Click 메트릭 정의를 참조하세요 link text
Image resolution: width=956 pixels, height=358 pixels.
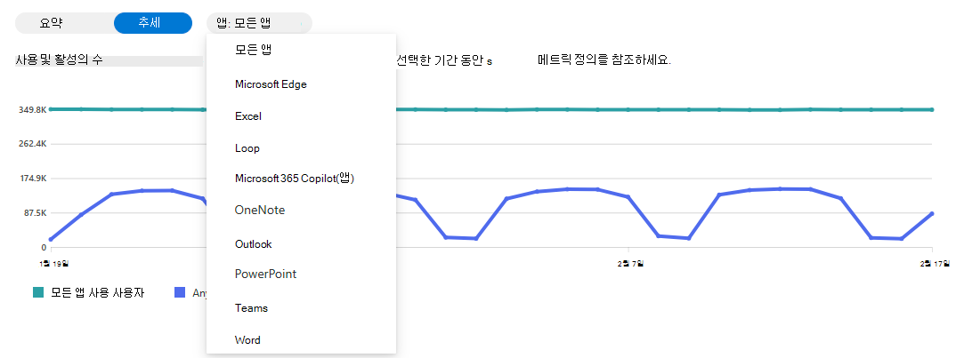tap(604, 61)
